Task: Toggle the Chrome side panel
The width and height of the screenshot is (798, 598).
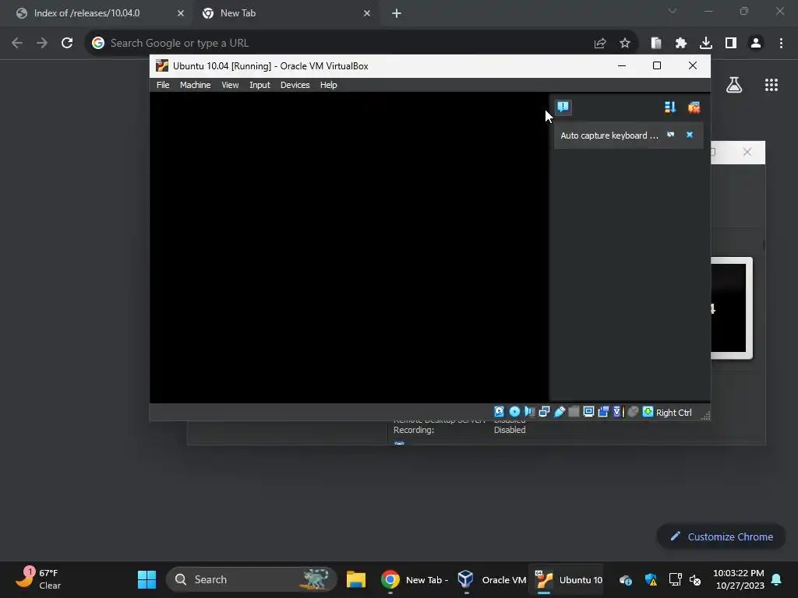Action: pyautogui.click(x=731, y=44)
